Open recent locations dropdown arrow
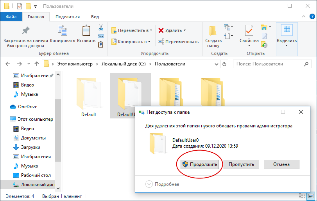The image size is (317, 201). click(x=29, y=64)
